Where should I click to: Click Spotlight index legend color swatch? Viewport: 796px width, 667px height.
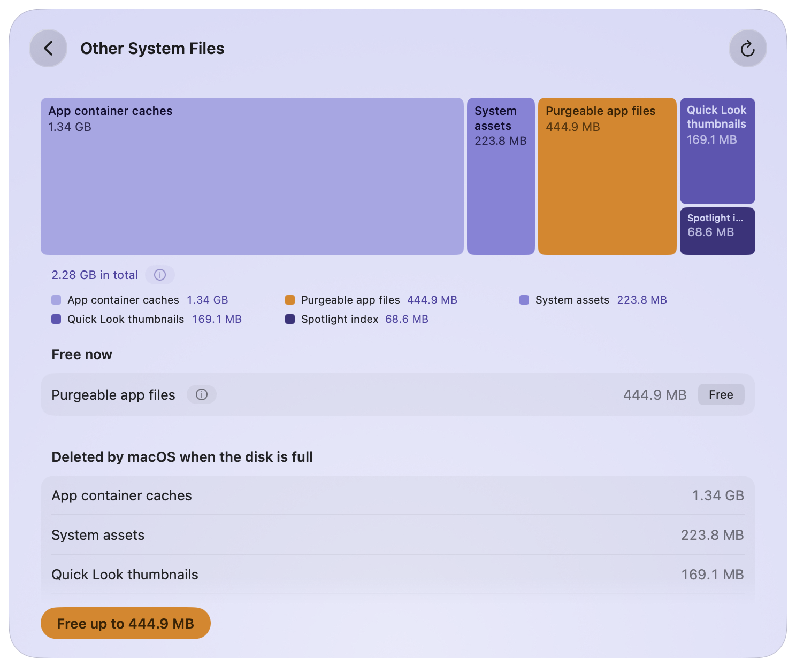(x=290, y=319)
